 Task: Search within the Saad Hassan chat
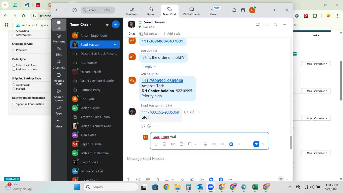275,24
